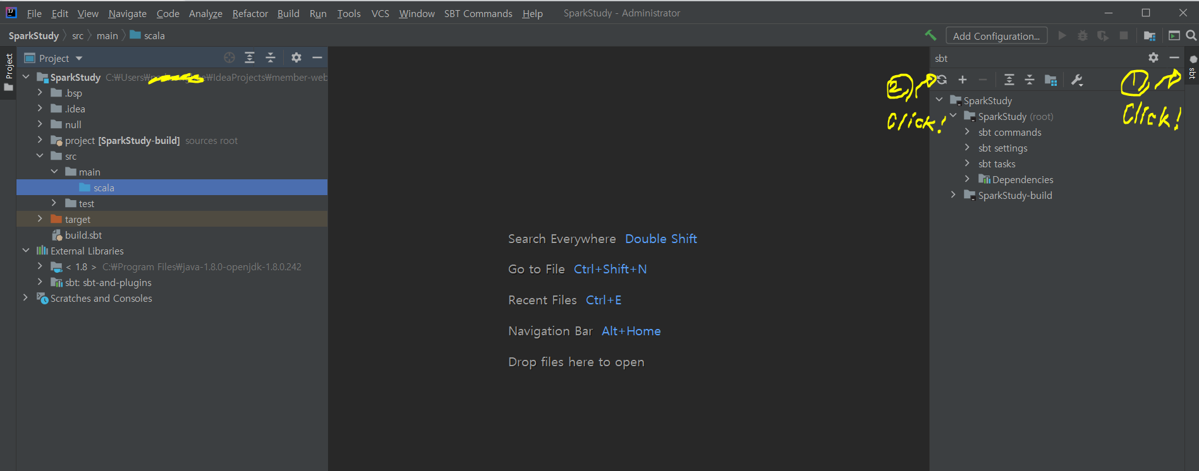Hide the Project panel with minus icon
Viewport: 1199px width, 471px height.
tap(317, 57)
